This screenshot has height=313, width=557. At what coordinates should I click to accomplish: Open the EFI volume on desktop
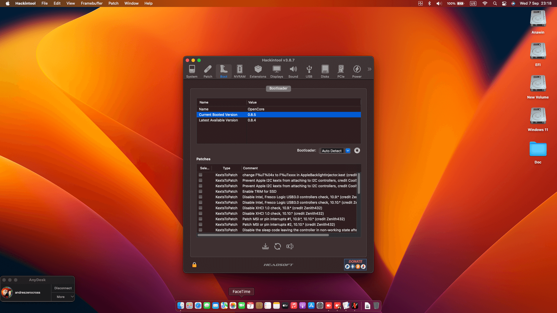[538, 55]
